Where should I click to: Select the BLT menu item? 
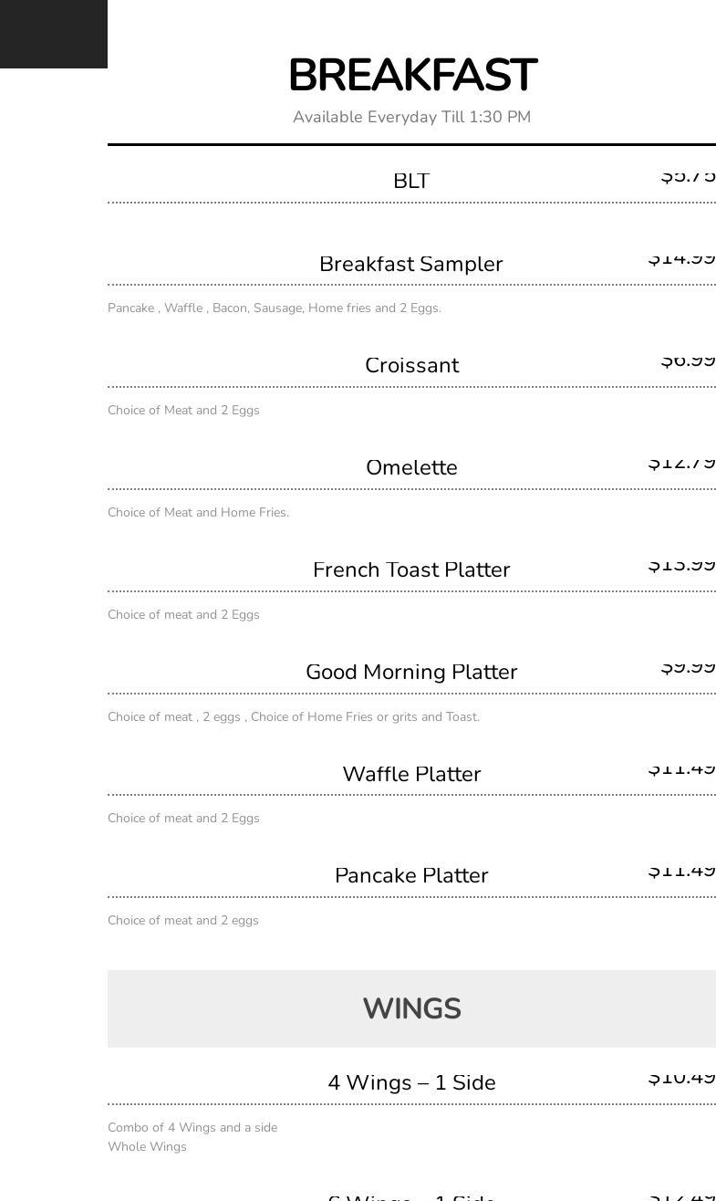pyautogui.click(x=411, y=181)
